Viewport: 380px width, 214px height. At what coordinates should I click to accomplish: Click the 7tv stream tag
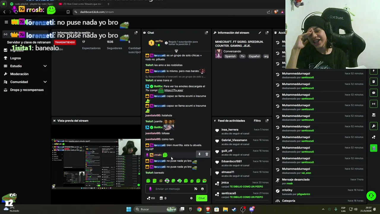click(243, 56)
